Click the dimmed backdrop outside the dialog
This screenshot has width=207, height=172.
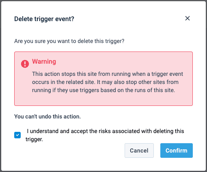click(0, 86)
